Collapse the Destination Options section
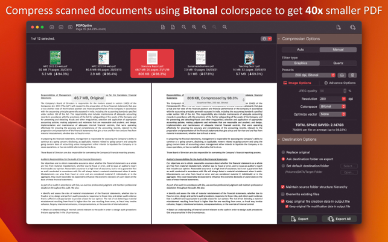The width and height of the screenshot is (388, 242). tap(279, 140)
